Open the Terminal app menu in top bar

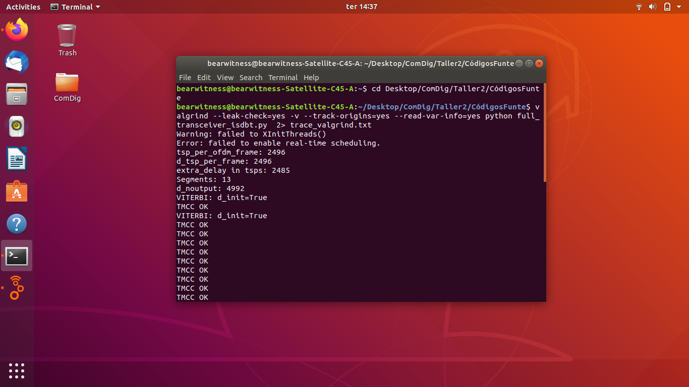pyautogui.click(x=76, y=7)
